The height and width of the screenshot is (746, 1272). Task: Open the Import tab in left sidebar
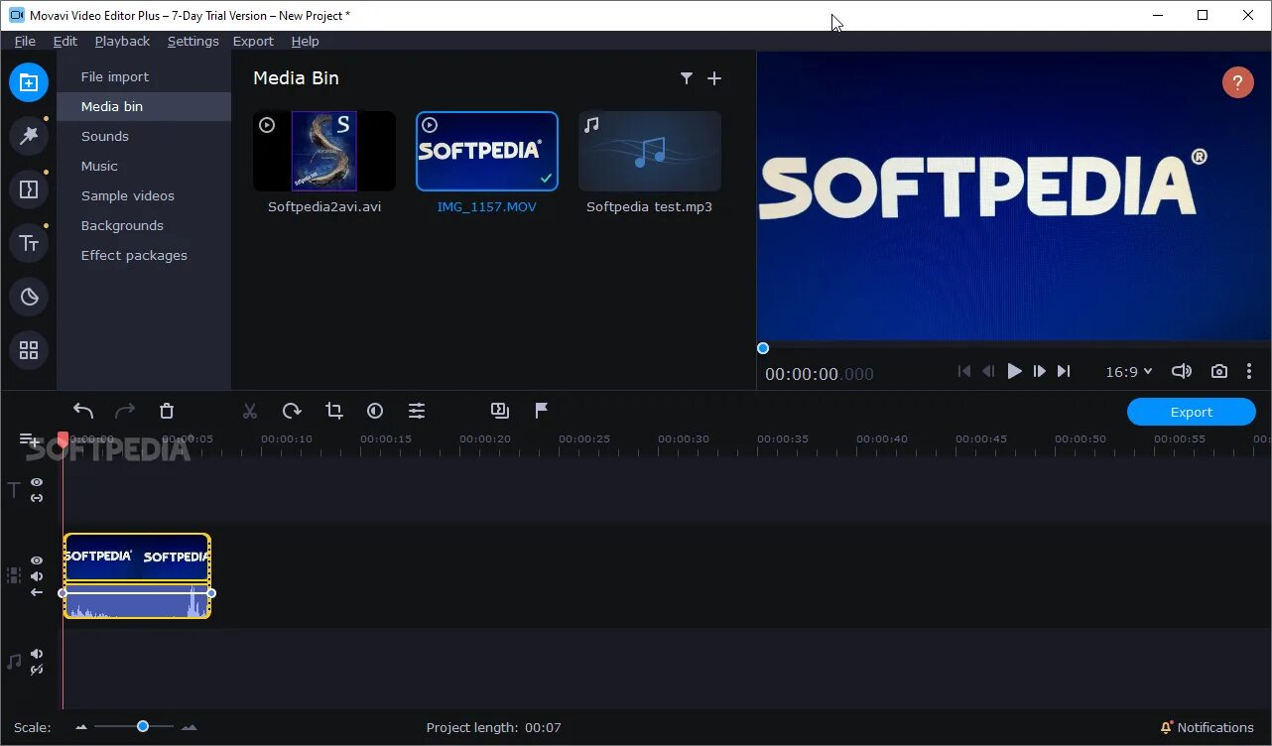(x=29, y=82)
